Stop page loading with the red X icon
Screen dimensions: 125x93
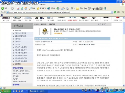point(18,8)
